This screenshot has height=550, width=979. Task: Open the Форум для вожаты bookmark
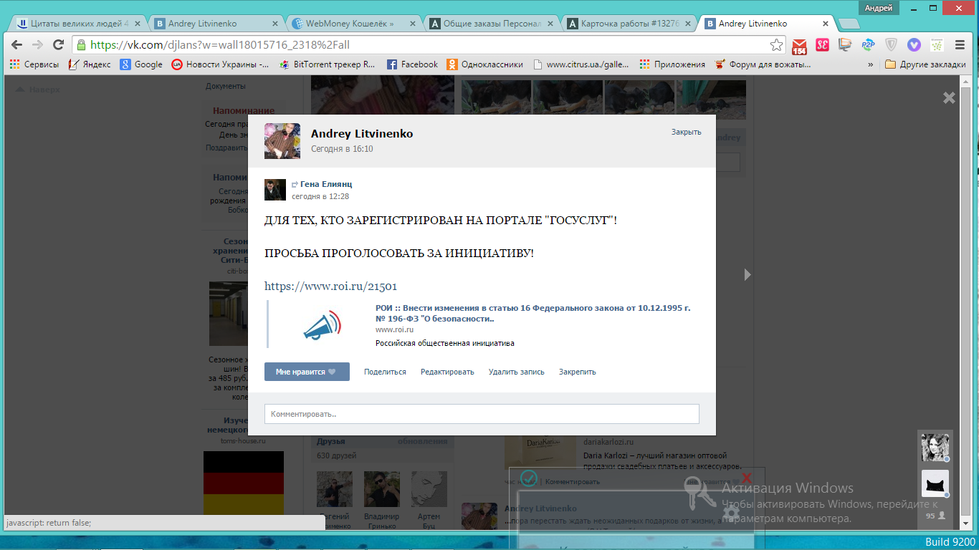[763, 64]
